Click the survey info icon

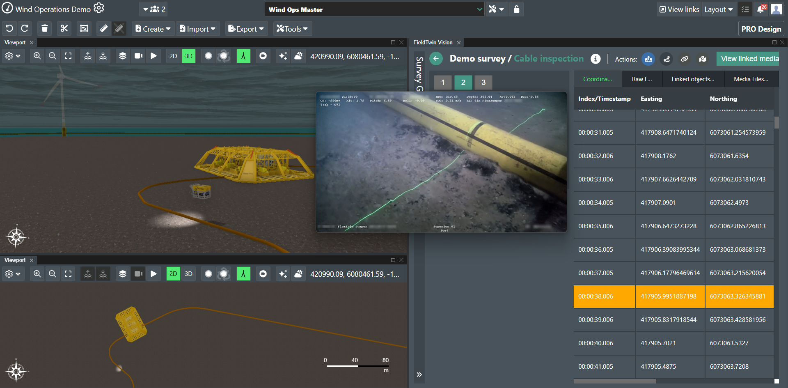595,59
